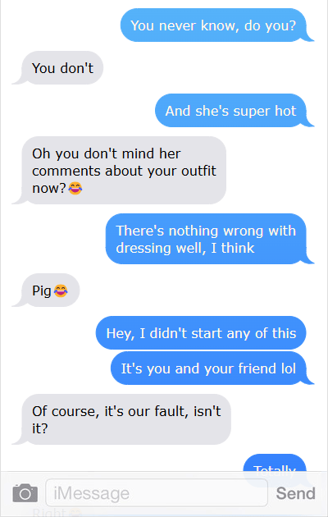Click the iMessage text input field
The height and width of the screenshot is (517, 328).
point(157,493)
